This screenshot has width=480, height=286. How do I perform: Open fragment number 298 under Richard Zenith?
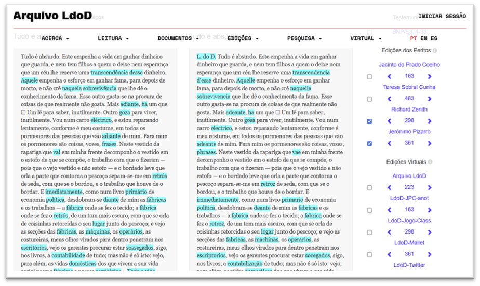tap(409, 120)
